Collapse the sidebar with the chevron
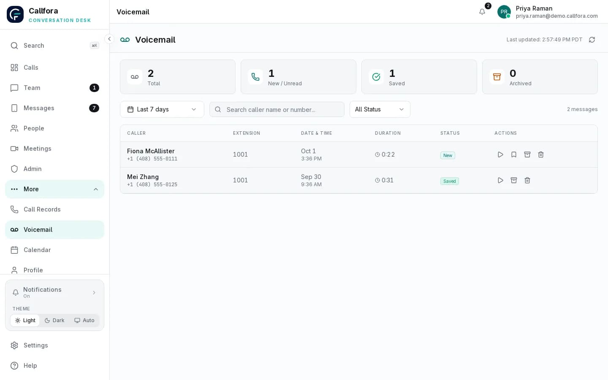 click(x=109, y=39)
